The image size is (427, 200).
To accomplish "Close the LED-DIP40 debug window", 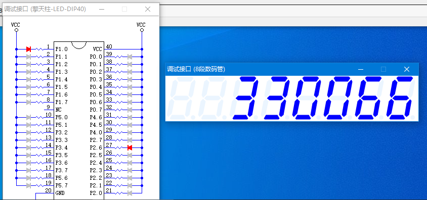I will click(148, 9).
